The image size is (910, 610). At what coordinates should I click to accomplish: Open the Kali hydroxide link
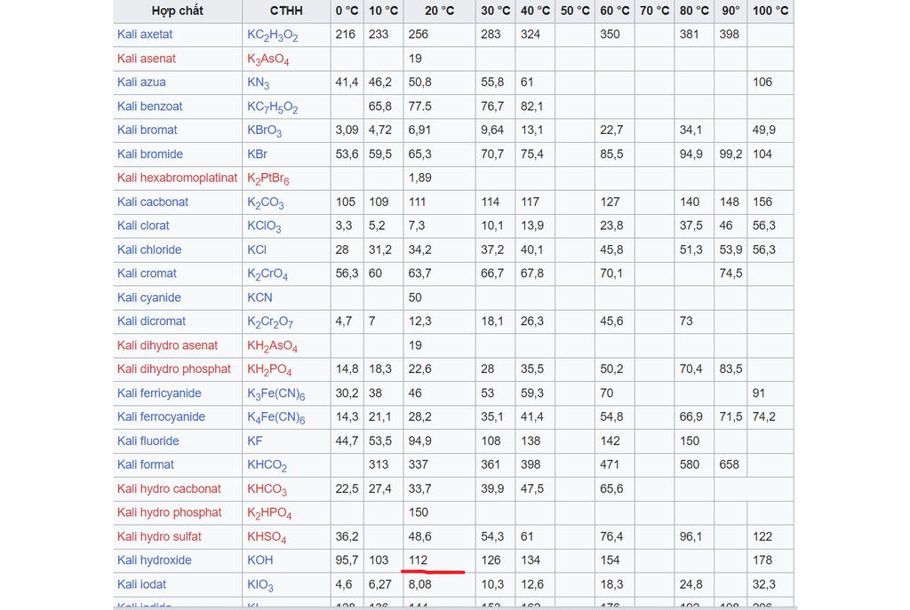point(155,560)
